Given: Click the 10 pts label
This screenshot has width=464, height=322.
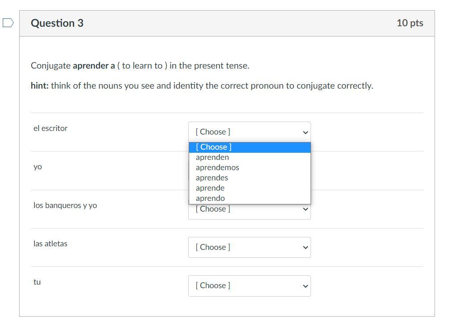Looking at the screenshot, I should [x=410, y=23].
